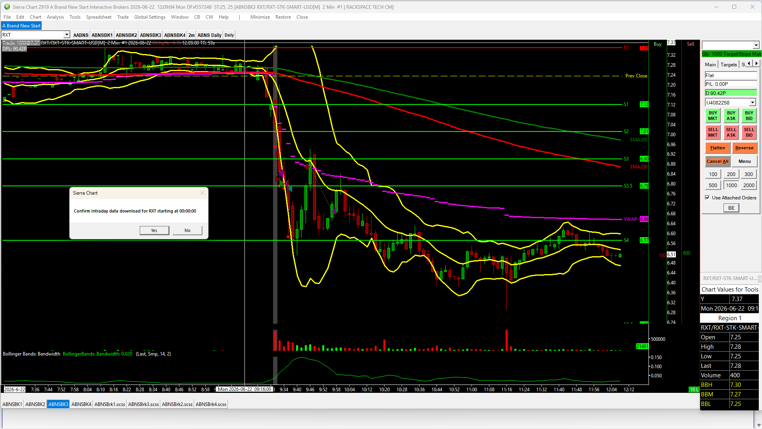Open the Edit menu

tap(20, 17)
